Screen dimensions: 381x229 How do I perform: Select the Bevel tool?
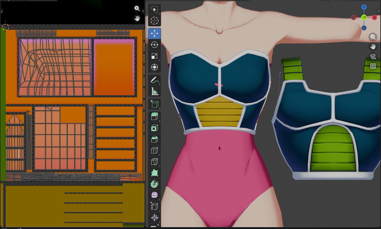point(154,139)
